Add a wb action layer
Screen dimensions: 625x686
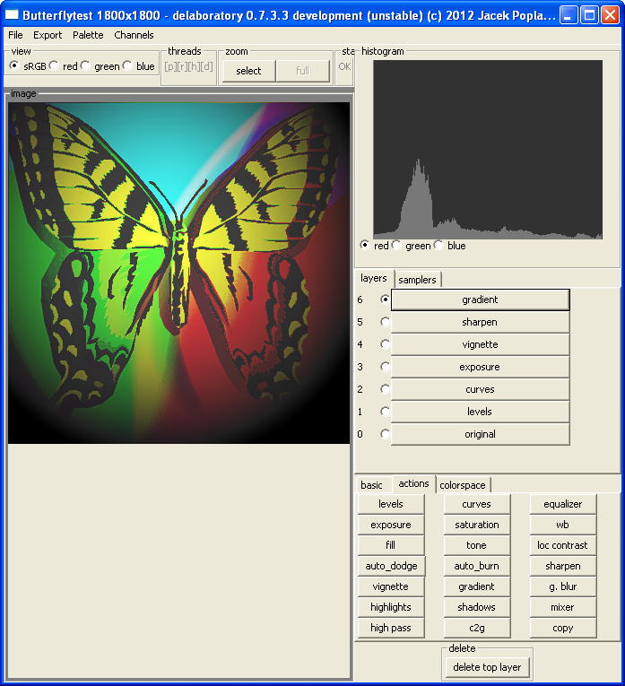tap(563, 525)
